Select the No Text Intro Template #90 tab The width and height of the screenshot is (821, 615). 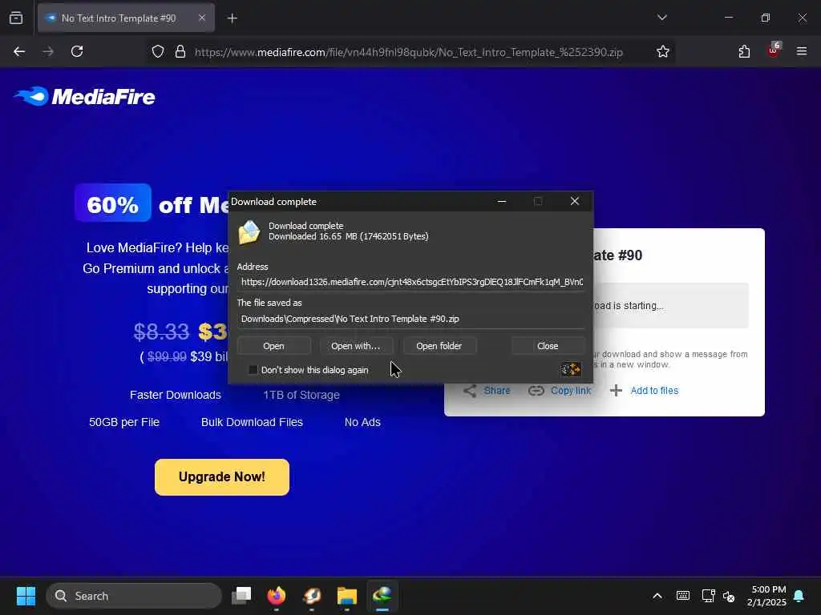pyautogui.click(x=126, y=18)
